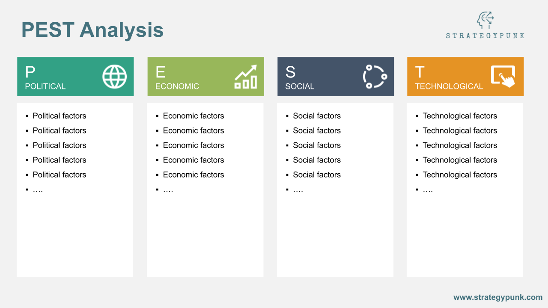Click the second Technological factors bullet
The image size is (548, 308).
click(460, 130)
